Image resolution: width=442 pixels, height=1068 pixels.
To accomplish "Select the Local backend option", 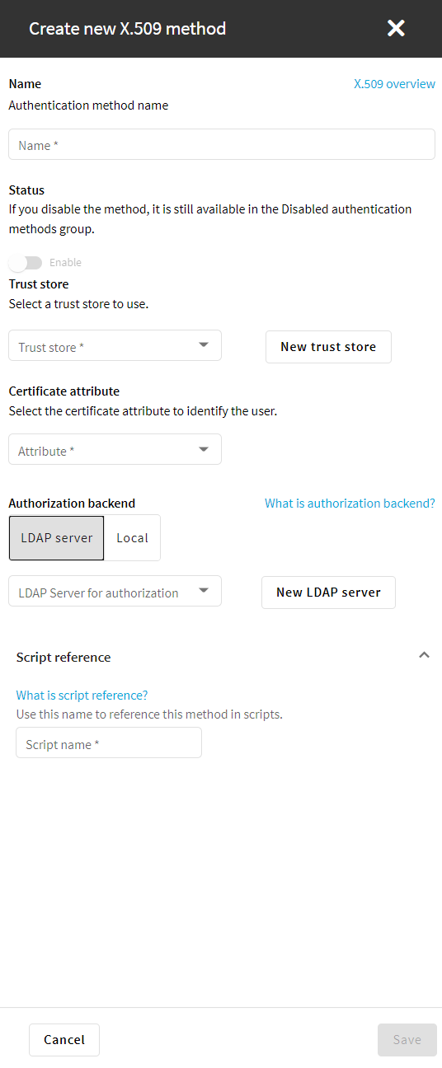I will coord(132,538).
